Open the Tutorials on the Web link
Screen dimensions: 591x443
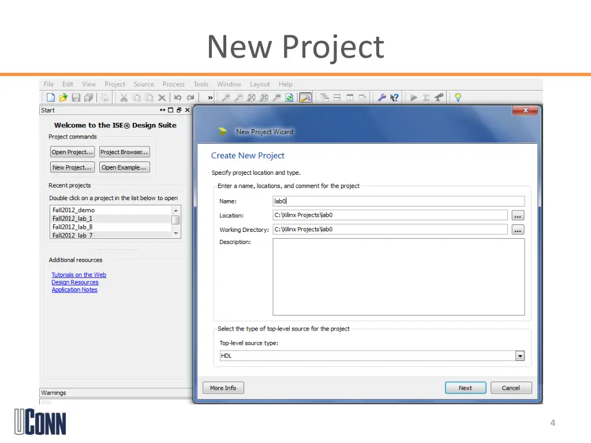(78, 275)
